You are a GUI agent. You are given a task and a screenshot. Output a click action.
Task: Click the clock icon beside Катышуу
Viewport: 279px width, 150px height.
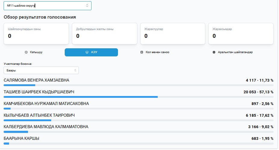coord(26,52)
